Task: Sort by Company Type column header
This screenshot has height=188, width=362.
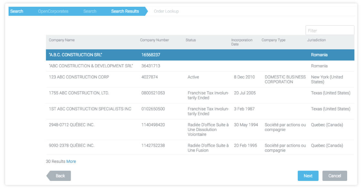Action: pyautogui.click(x=273, y=40)
